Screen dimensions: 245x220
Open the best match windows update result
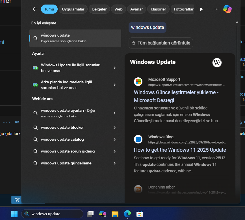tap(75, 38)
